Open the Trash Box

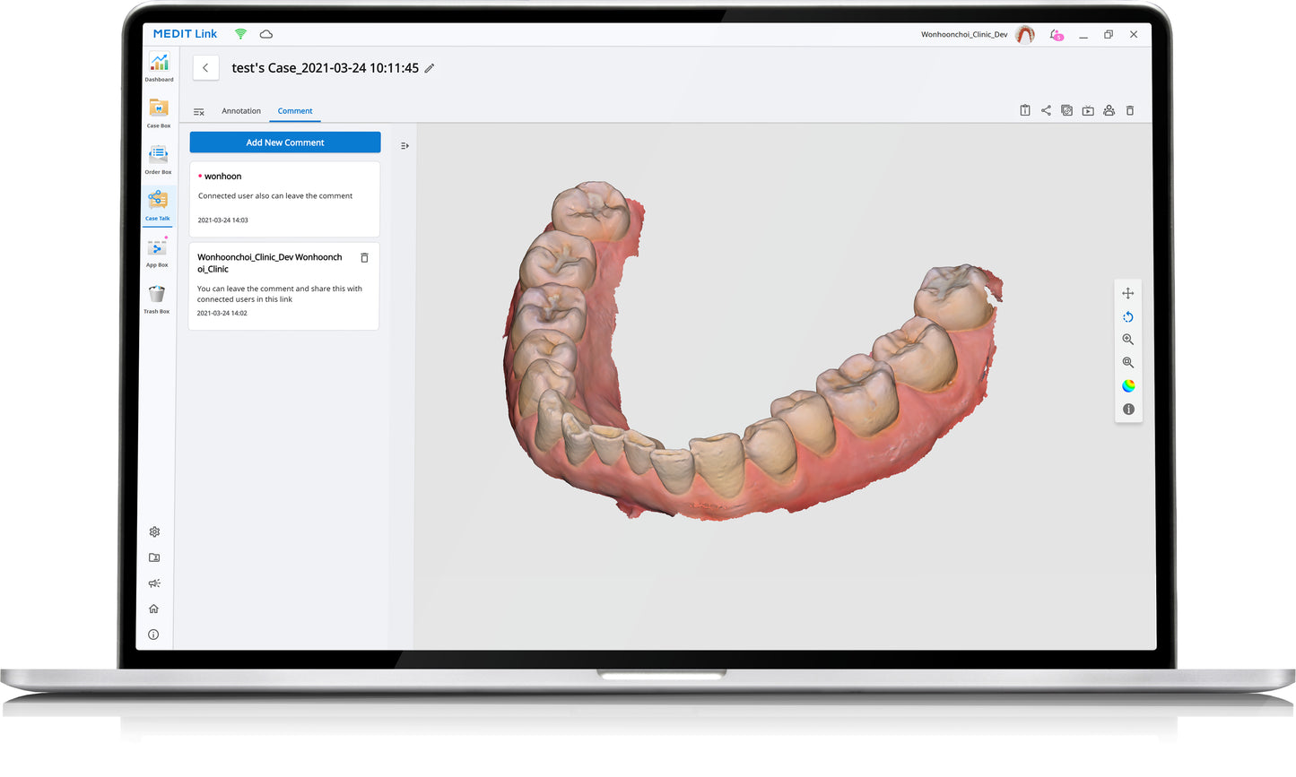click(x=157, y=298)
